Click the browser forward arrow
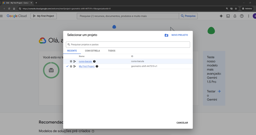The image size is (256, 135). (x=4, y=8)
